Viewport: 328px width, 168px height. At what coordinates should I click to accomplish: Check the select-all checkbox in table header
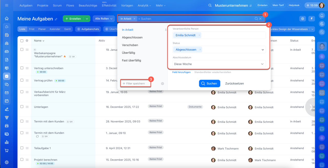pos(22,41)
